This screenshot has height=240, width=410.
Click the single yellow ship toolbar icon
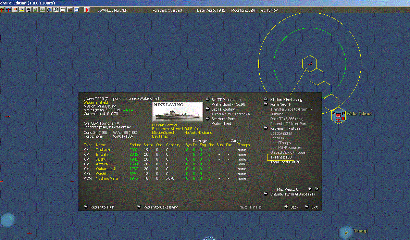coord(22,10)
